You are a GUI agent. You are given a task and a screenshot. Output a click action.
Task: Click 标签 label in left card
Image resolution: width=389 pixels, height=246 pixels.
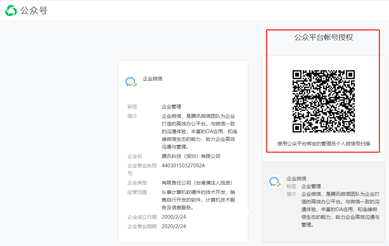132,107
